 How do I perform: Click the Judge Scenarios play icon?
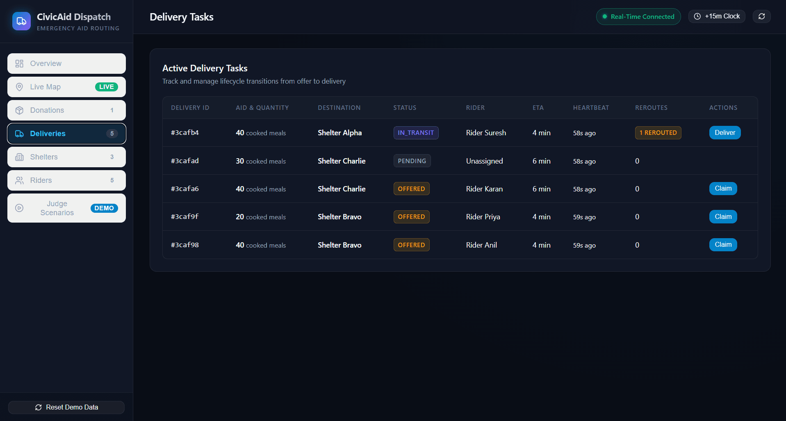[x=19, y=208]
